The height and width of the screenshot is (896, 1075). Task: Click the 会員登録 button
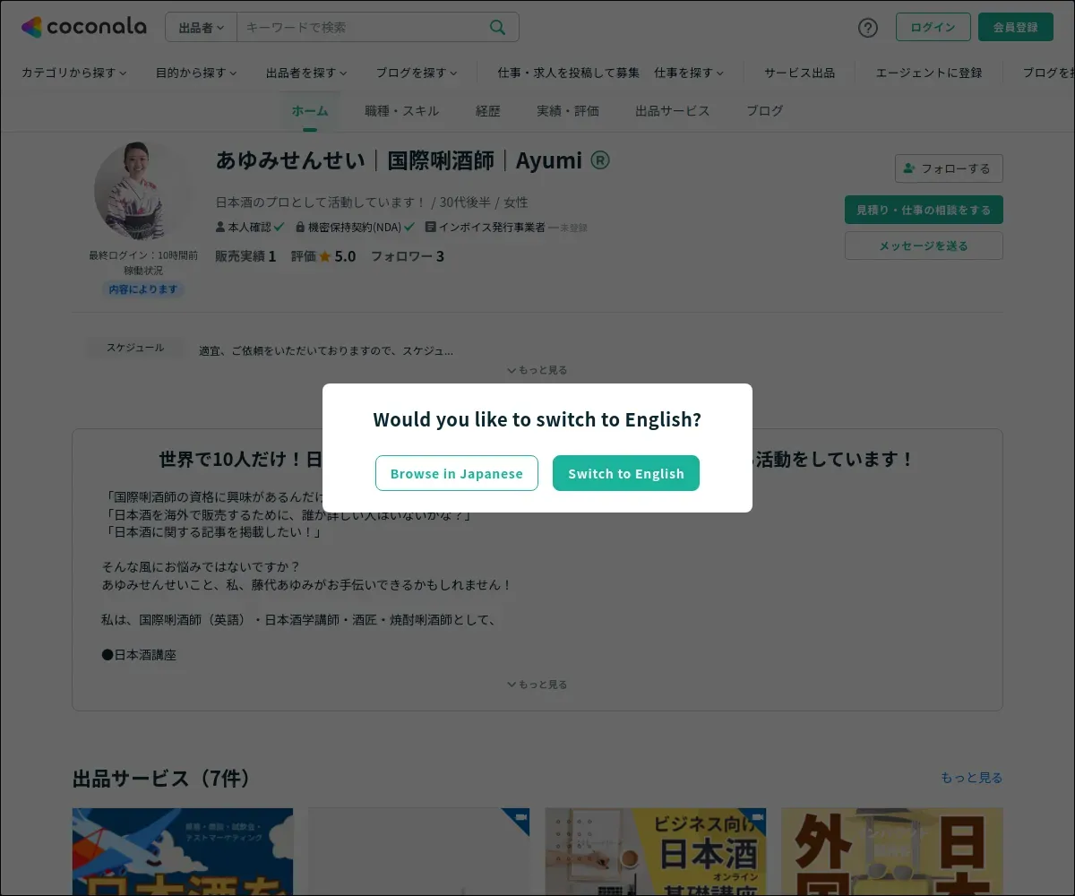[1016, 27]
